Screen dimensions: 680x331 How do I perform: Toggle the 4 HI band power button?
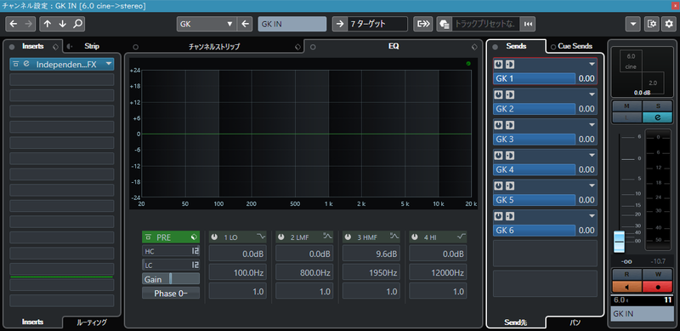415,237
